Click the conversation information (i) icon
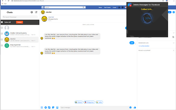Image resolution: width=176 pixels, height=110 pixels. [x=174, y=12]
